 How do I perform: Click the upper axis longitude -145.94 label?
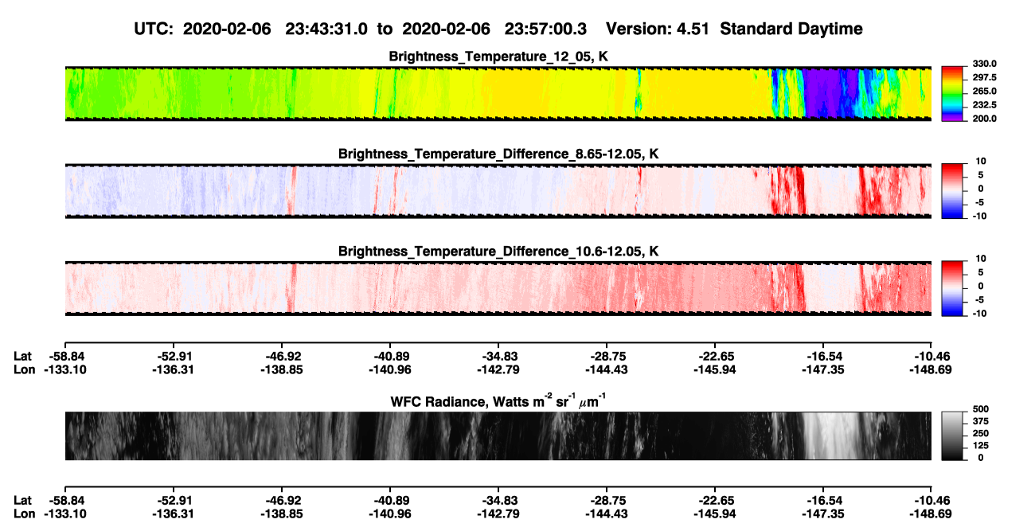(x=714, y=369)
